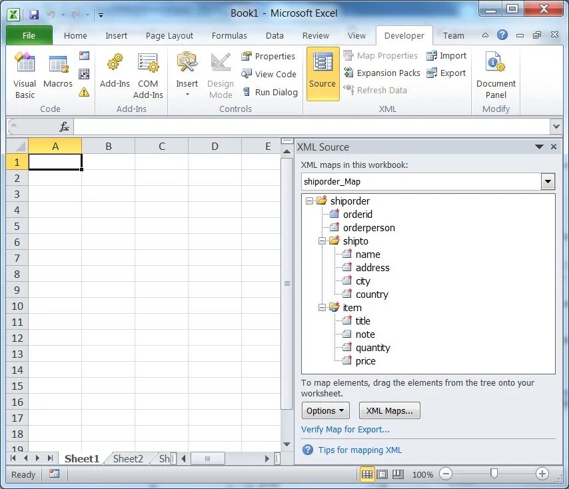Switch to the Review tab

click(x=316, y=35)
